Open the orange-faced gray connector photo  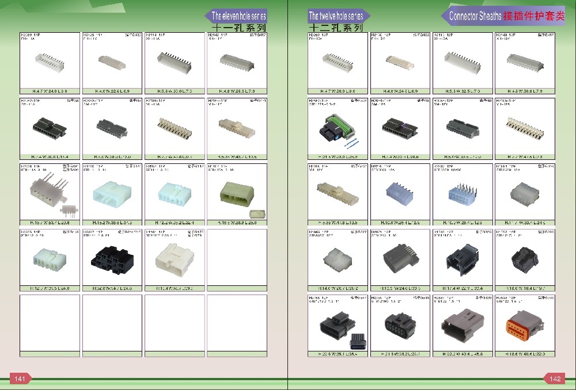pos(524,326)
